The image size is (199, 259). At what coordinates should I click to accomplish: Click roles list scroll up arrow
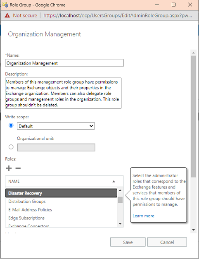(x=120, y=190)
